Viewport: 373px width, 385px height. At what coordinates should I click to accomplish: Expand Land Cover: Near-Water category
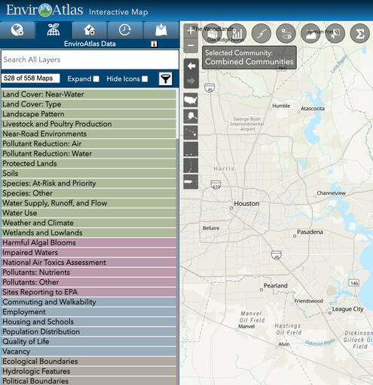pyautogui.click(x=89, y=94)
